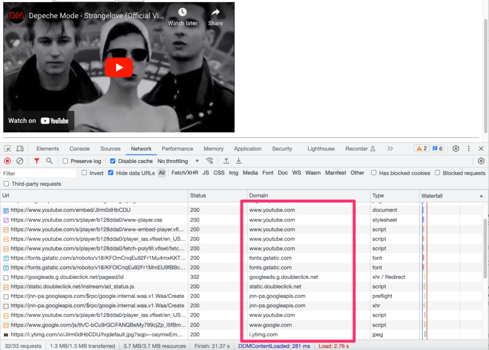Screen dimensions: 489x350
Task: Filter requests by JS type
Action: coord(206,173)
